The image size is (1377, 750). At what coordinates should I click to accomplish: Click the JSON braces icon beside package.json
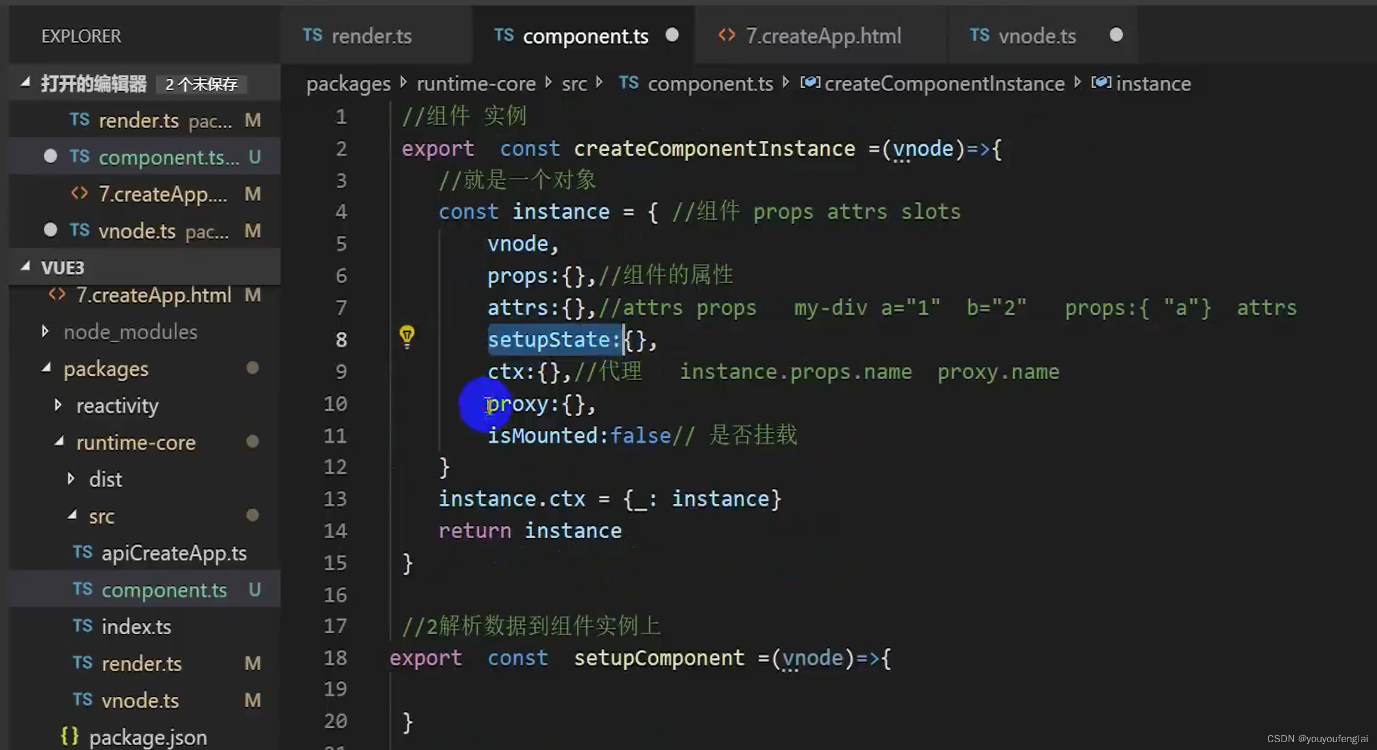pos(70,736)
